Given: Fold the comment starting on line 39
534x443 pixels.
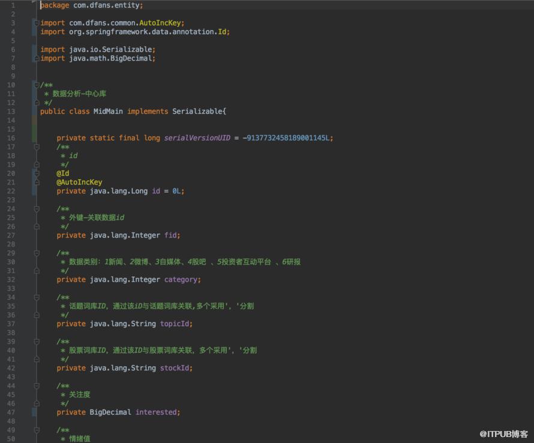Looking at the screenshot, I should coord(37,342).
